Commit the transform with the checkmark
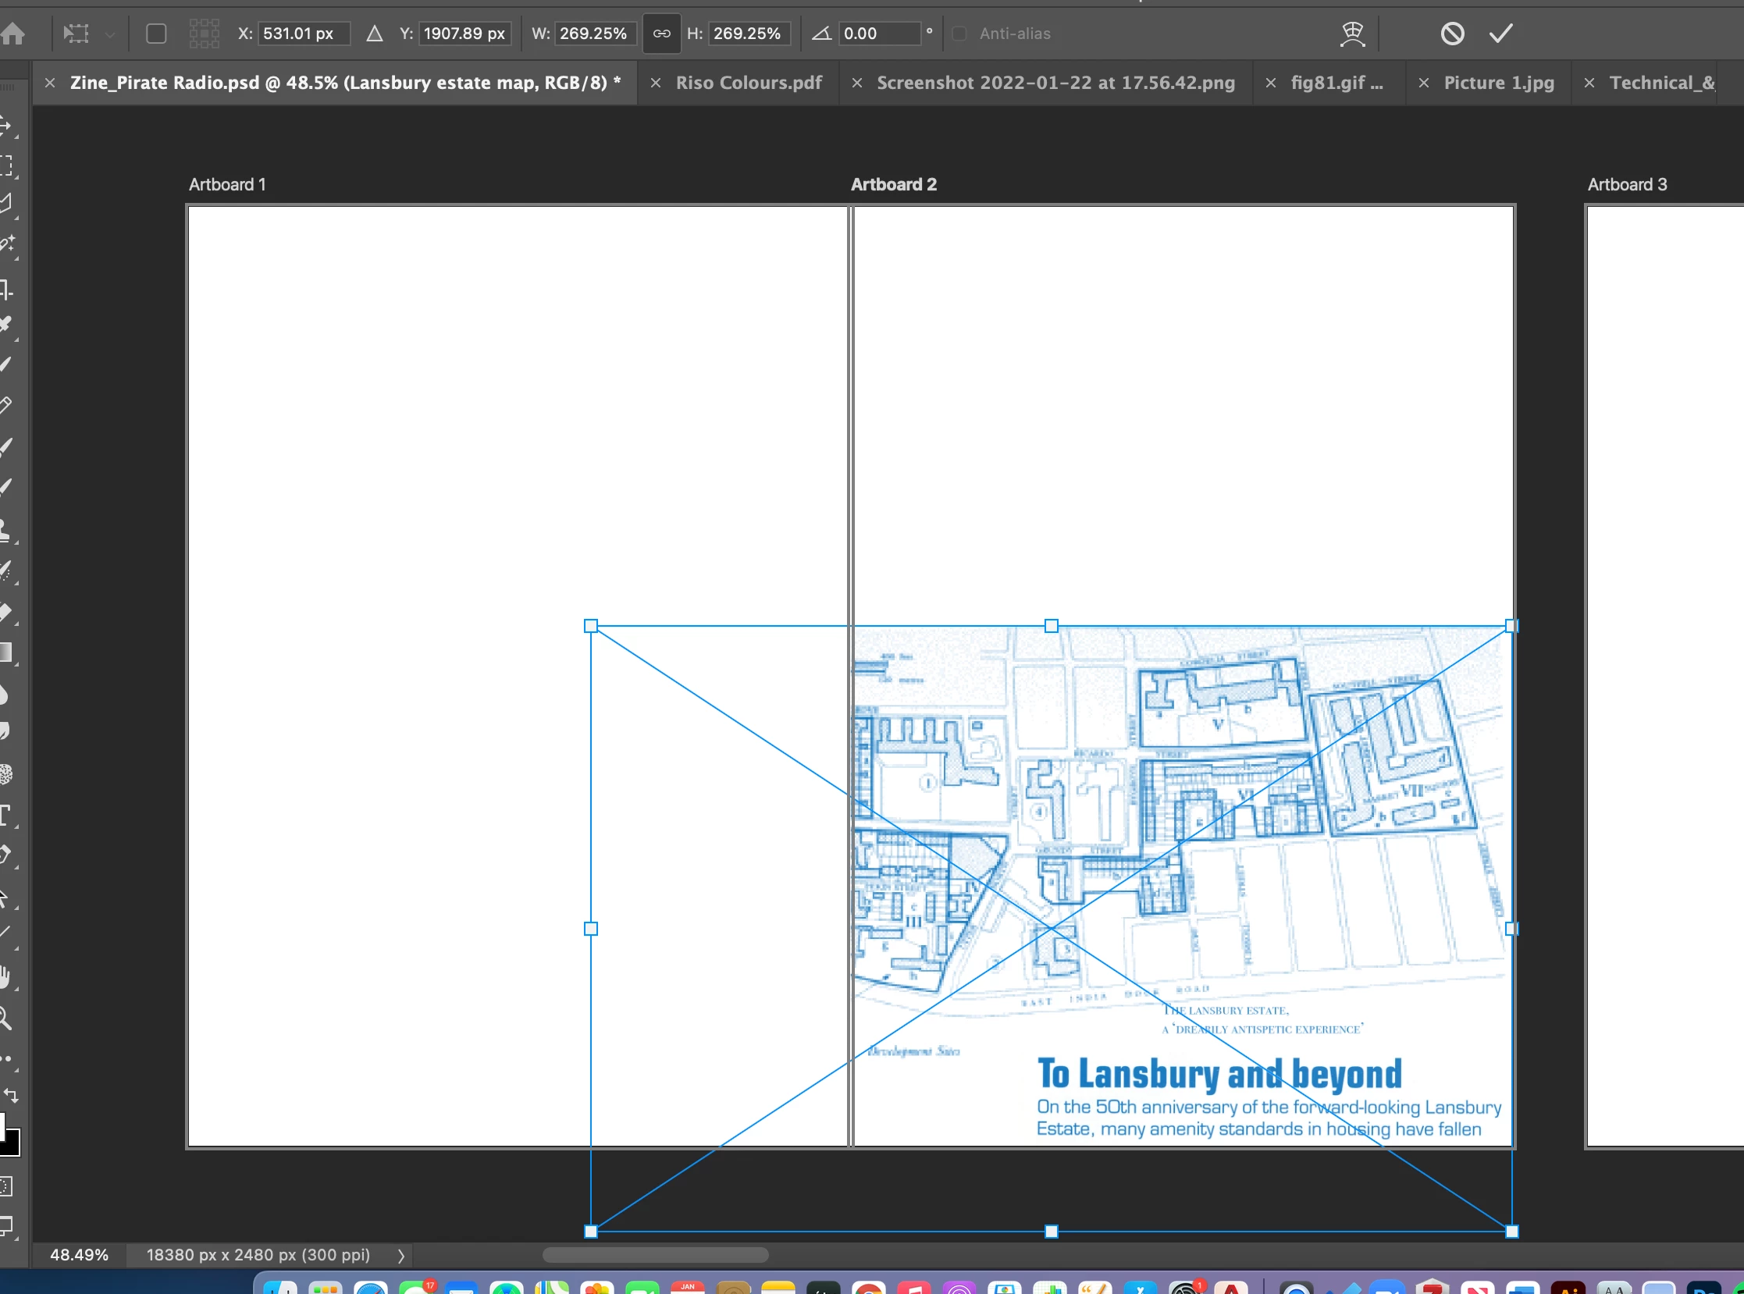Image resolution: width=1744 pixels, height=1294 pixels. coord(1500,34)
